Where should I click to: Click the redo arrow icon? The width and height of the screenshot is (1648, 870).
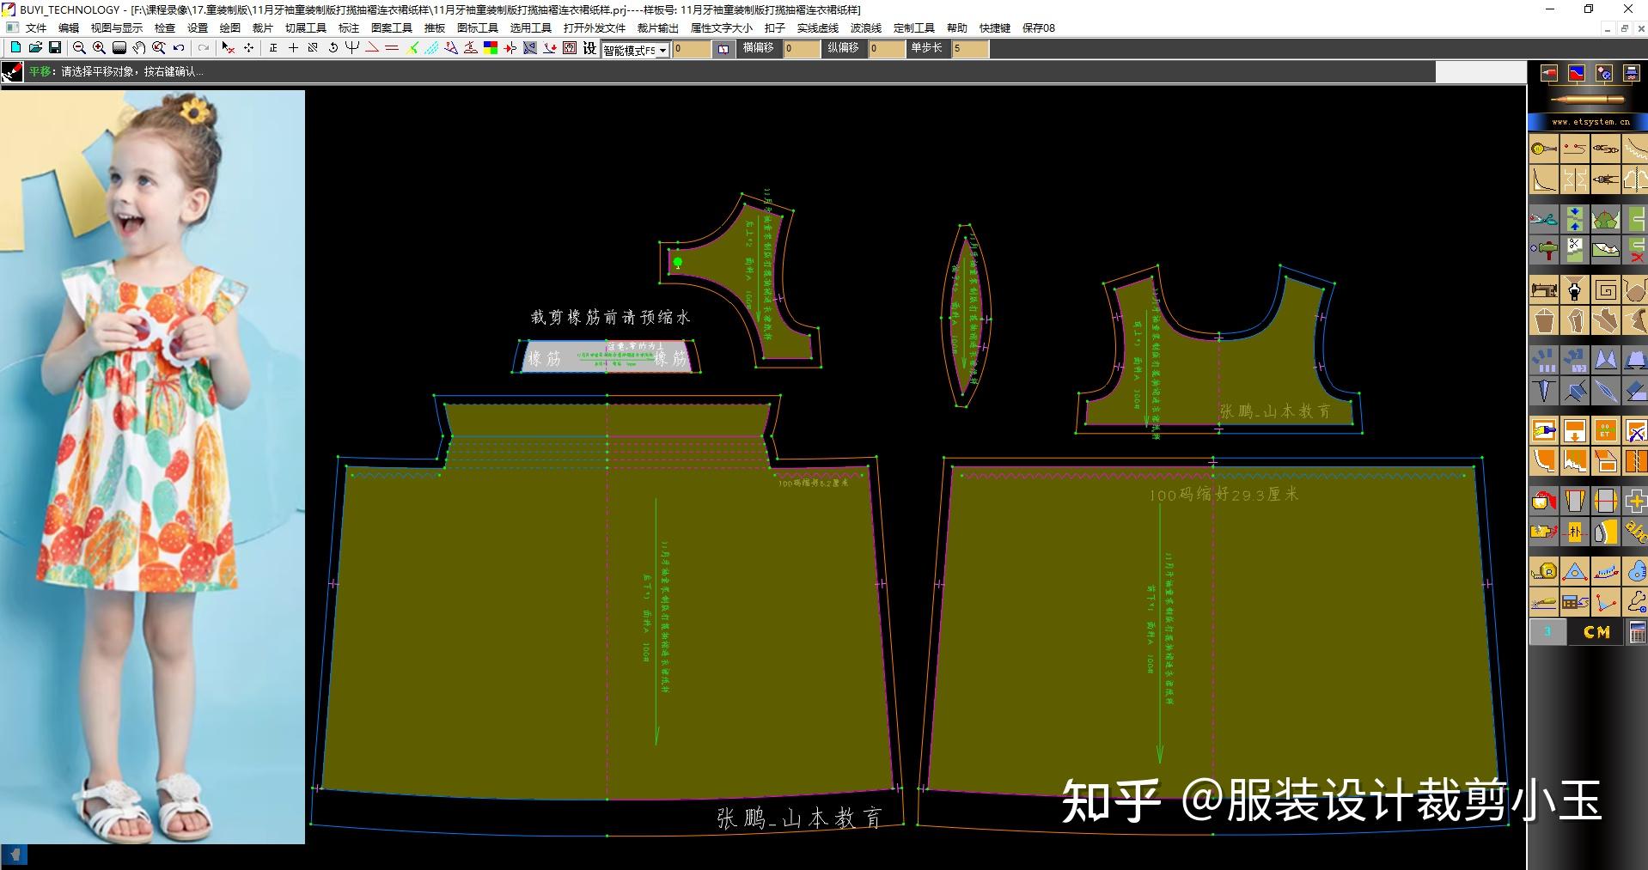coord(204,47)
